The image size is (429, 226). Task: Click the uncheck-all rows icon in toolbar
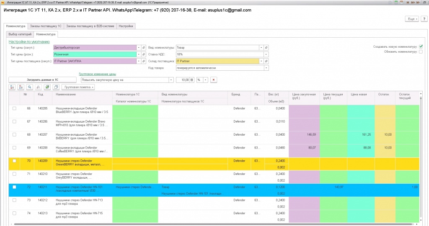coord(55,87)
